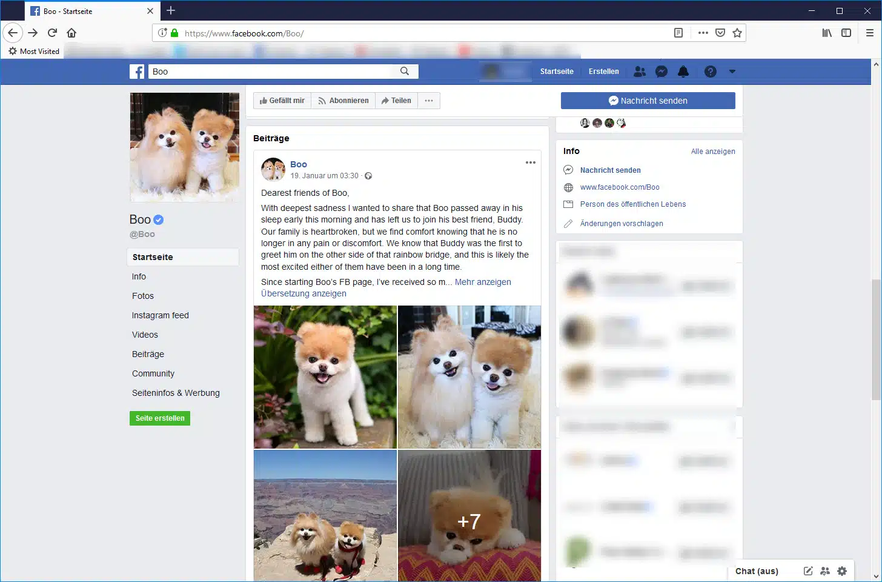882x582 pixels.
Task: View the +7 additional photos
Action: click(x=469, y=516)
